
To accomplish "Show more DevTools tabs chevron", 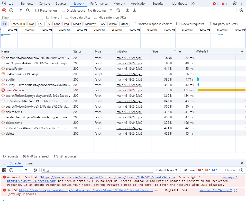I will click(193, 3).
